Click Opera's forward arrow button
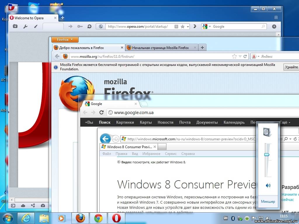Image resolution: width=299 pixels, height=224 pixels. point(70,27)
